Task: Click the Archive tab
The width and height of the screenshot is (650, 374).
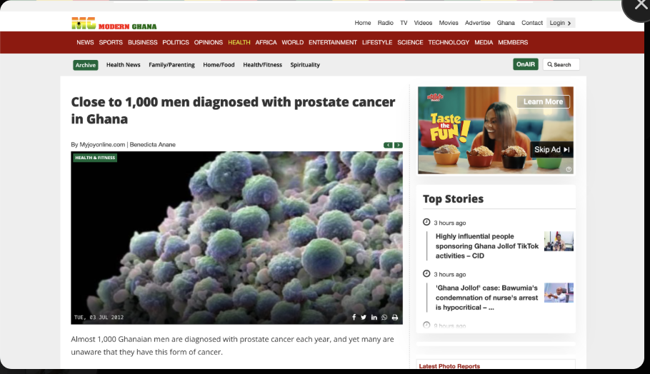Action: pos(86,65)
